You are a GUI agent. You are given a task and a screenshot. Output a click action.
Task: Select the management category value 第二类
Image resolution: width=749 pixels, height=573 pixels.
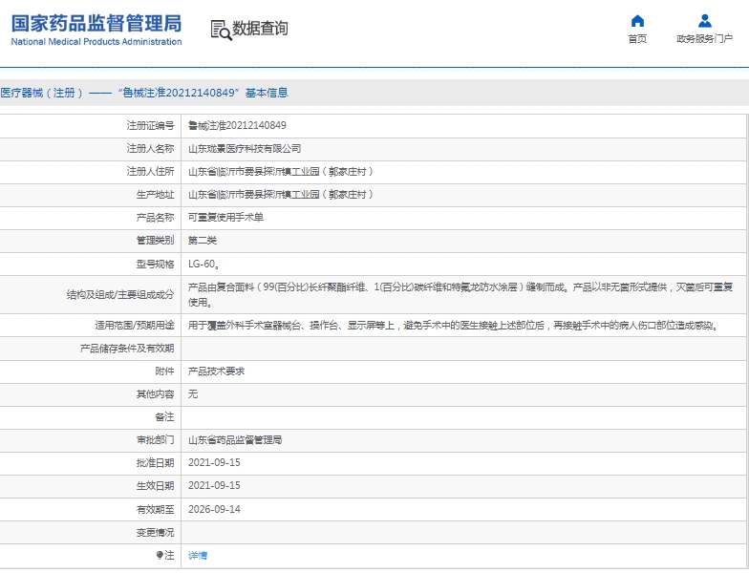coord(203,240)
